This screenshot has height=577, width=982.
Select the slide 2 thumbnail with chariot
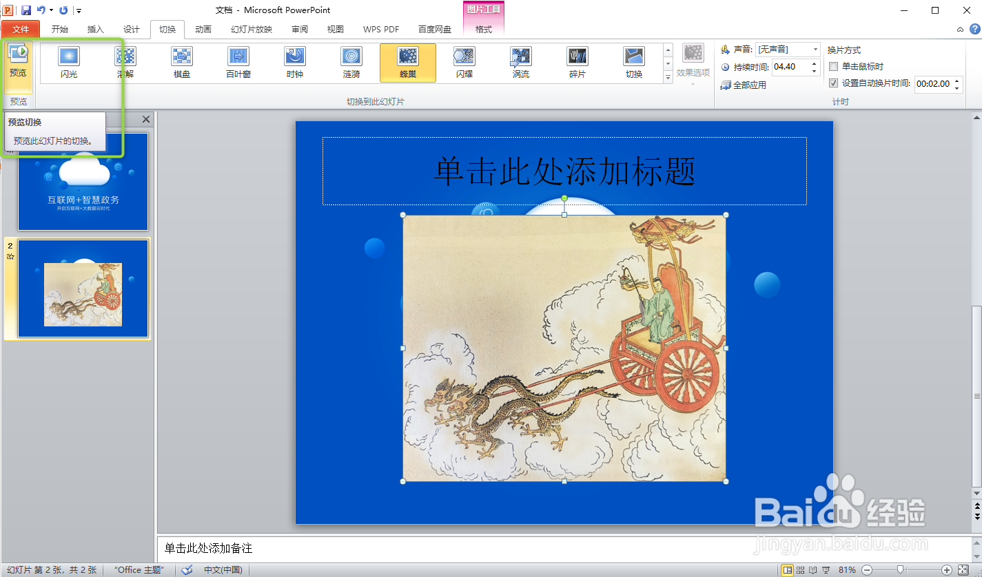pos(83,288)
